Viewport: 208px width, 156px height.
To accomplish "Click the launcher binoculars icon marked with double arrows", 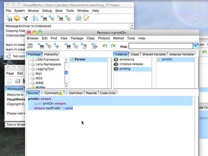I will tap(60, 18).
